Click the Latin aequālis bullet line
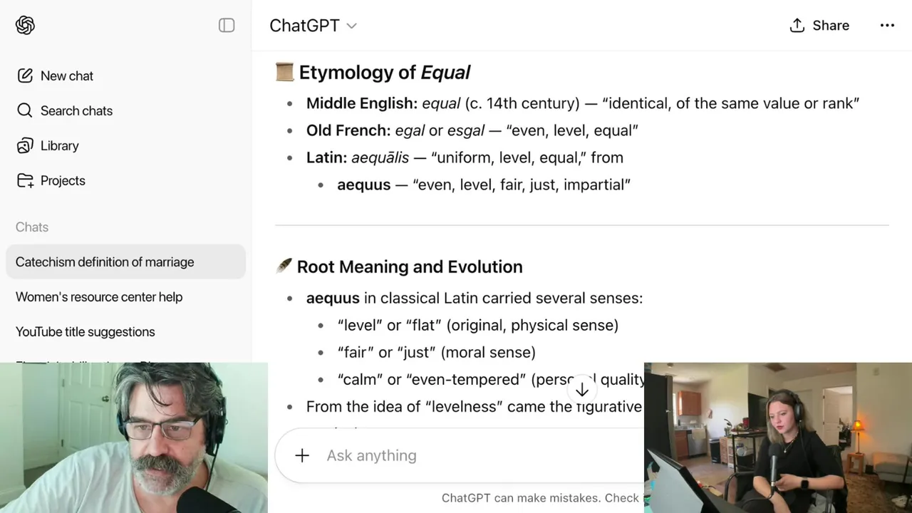The width and height of the screenshot is (912, 513). point(465,157)
